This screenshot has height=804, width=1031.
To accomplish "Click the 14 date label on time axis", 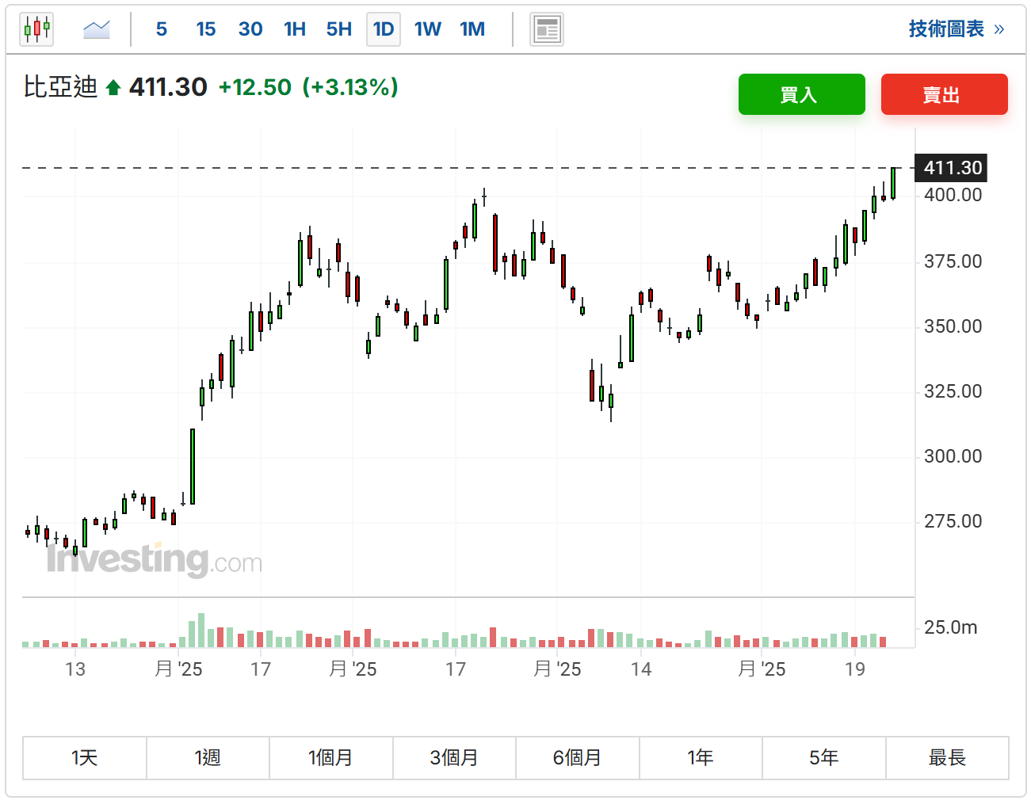I will click(x=641, y=669).
